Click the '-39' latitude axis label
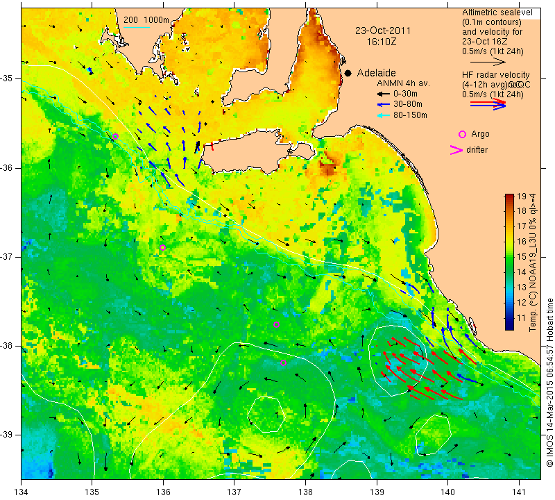The height and width of the screenshot is (500, 555). pyautogui.click(x=8, y=435)
